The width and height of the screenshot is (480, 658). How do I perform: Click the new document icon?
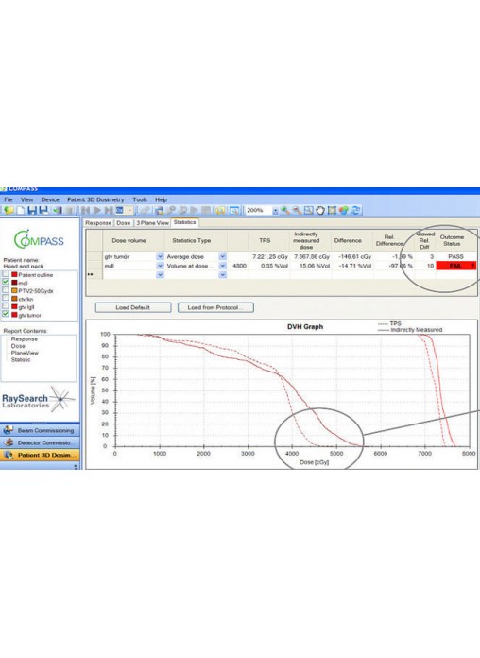click(x=21, y=210)
